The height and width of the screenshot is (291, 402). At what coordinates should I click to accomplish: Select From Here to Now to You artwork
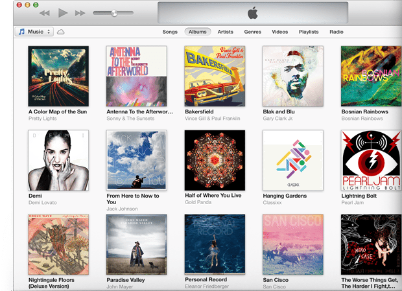point(137,160)
